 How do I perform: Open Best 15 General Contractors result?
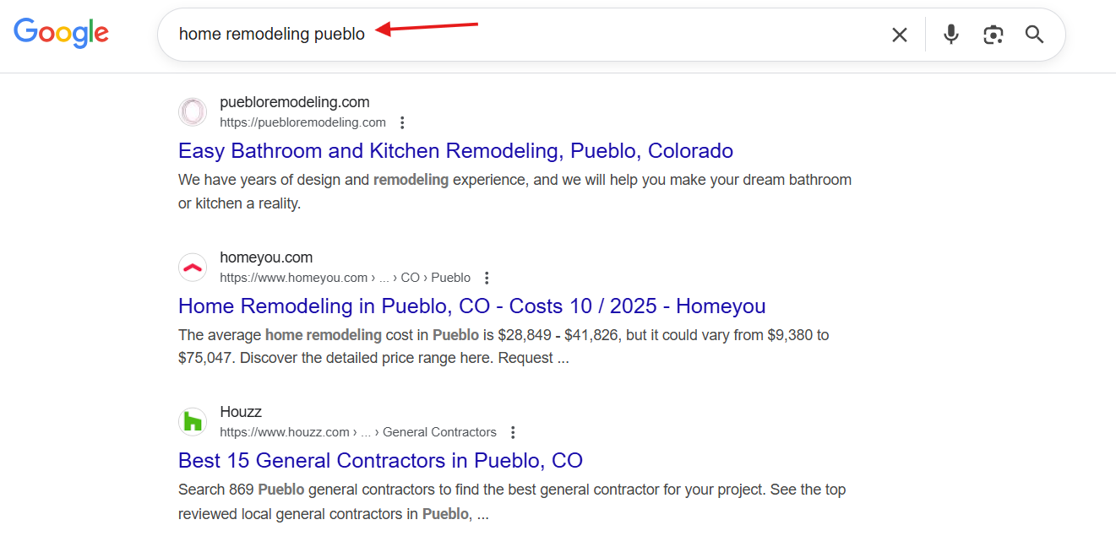(x=380, y=461)
